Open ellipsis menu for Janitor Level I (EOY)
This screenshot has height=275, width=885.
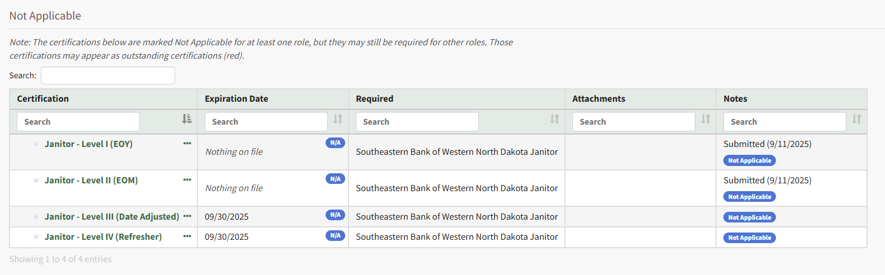tap(187, 144)
